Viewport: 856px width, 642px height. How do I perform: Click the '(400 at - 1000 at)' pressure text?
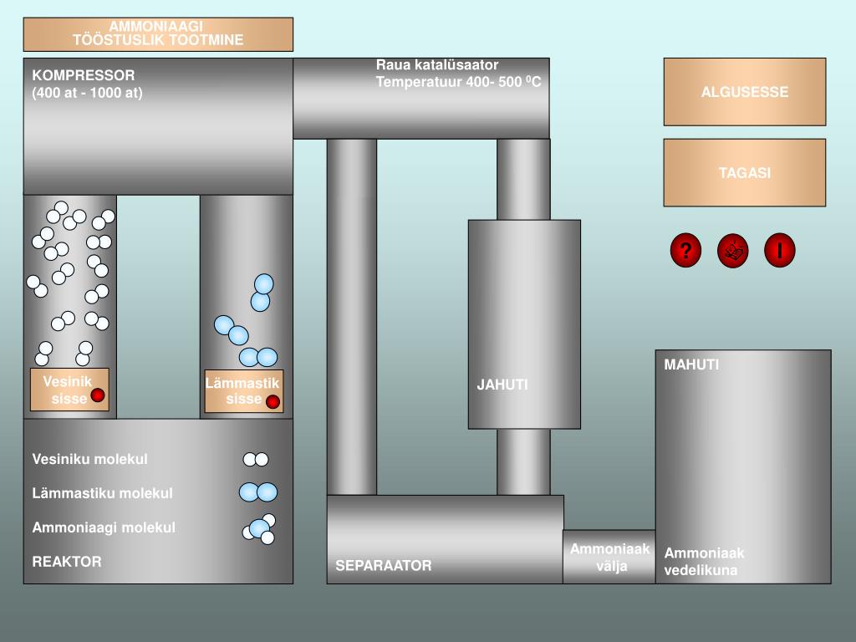tap(87, 93)
